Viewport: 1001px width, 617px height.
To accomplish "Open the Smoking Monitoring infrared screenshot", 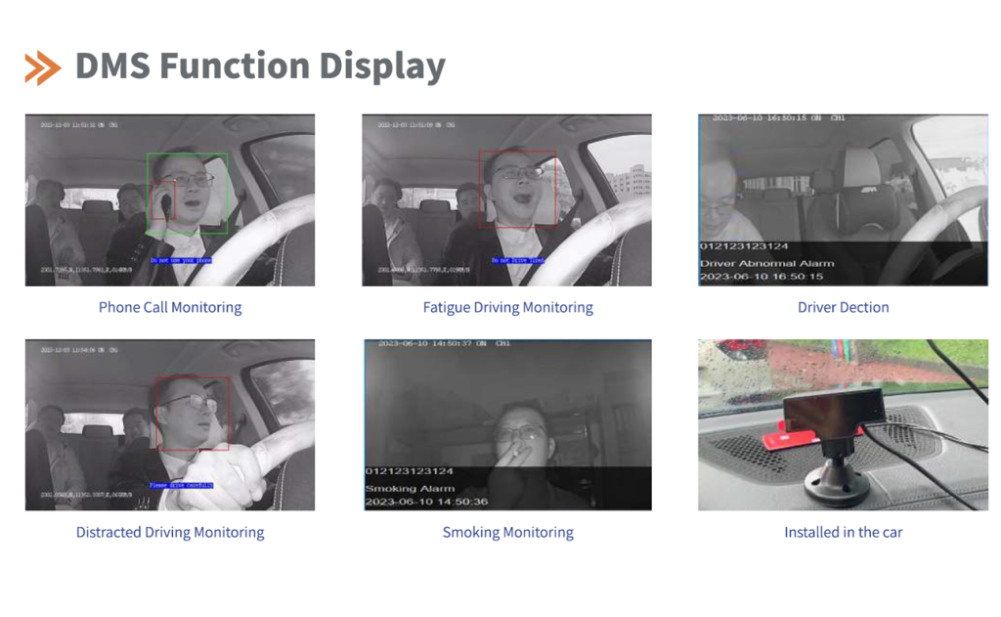I will pyautogui.click(x=507, y=424).
